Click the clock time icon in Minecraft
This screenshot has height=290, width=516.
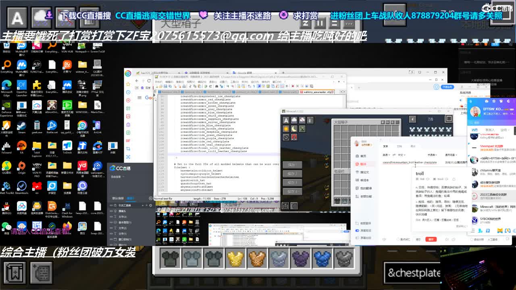[x=286, y=137]
